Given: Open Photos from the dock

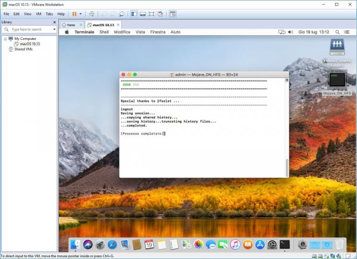Looking at the screenshot, I should [x=199, y=245].
